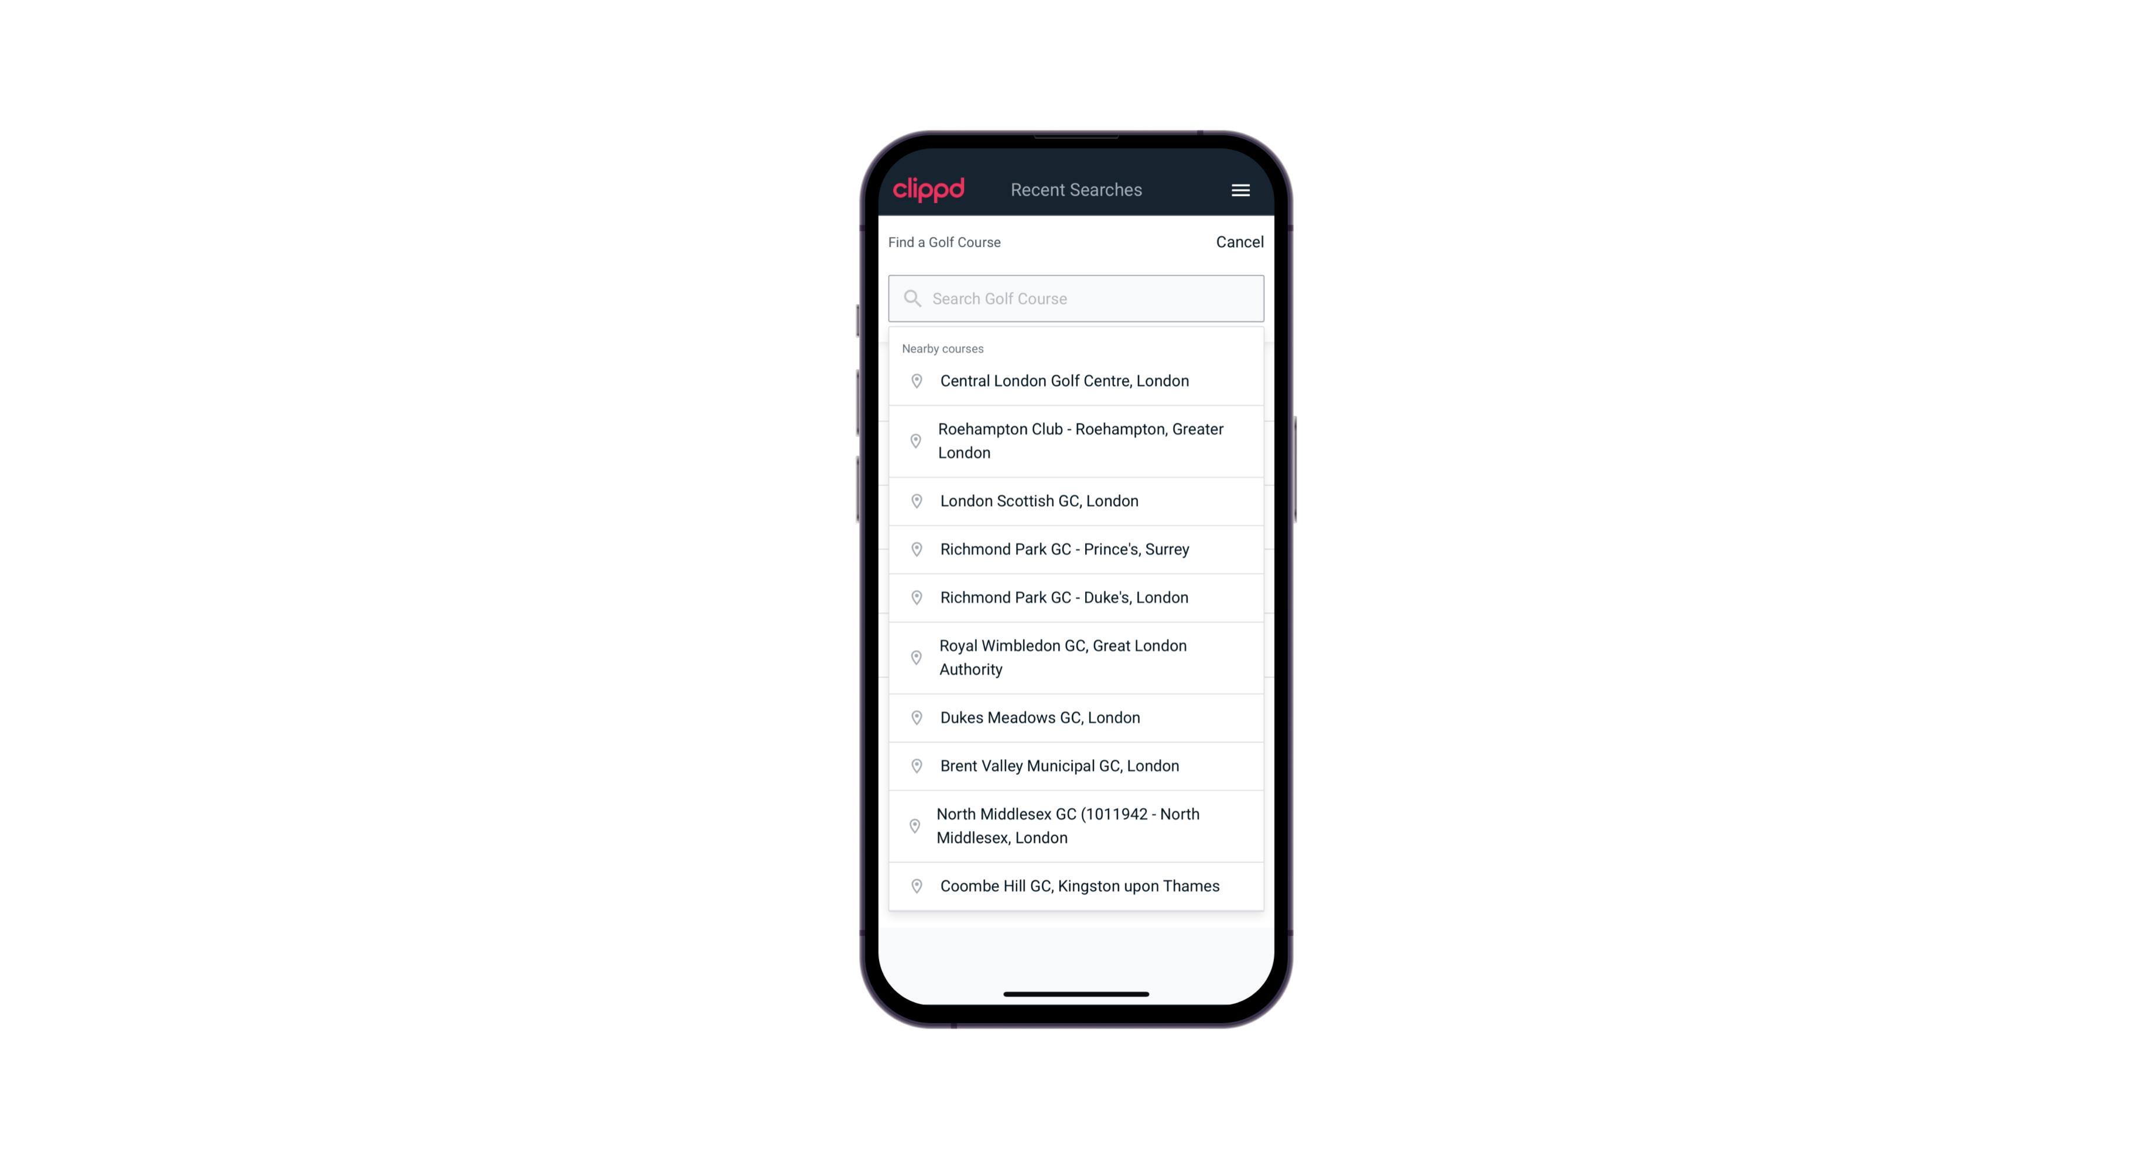Select North Middlesex GC from nearby courses

coord(1077,825)
